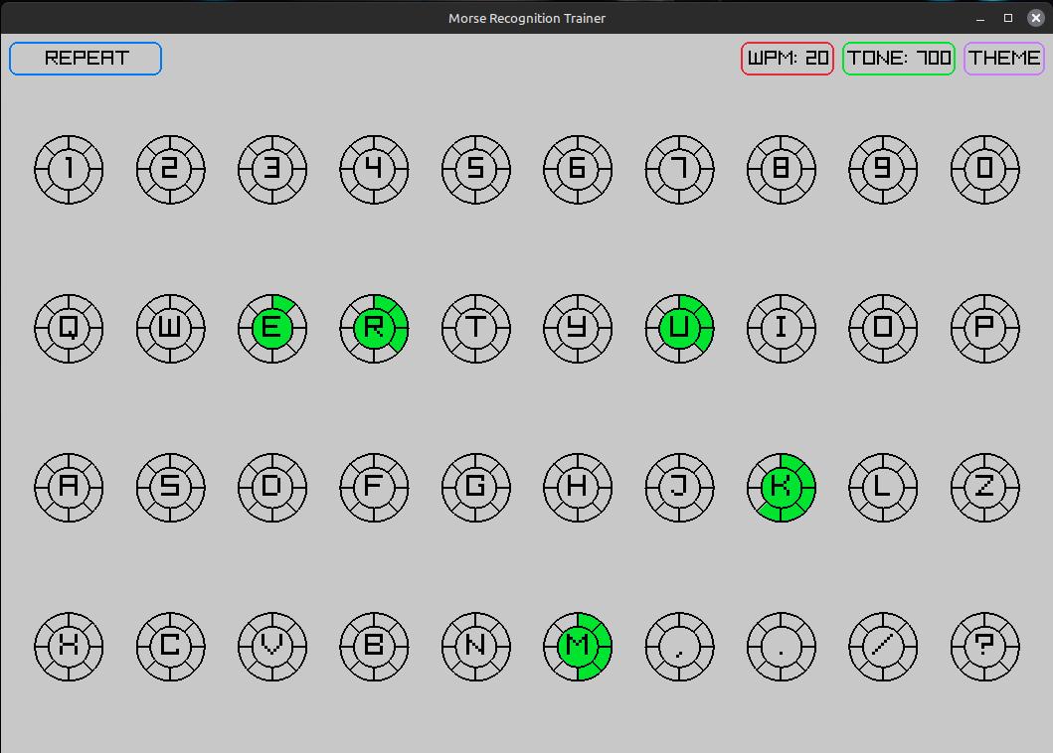Choose the number 0 circle
The height and width of the screenshot is (753, 1053).
click(x=984, y=170)
